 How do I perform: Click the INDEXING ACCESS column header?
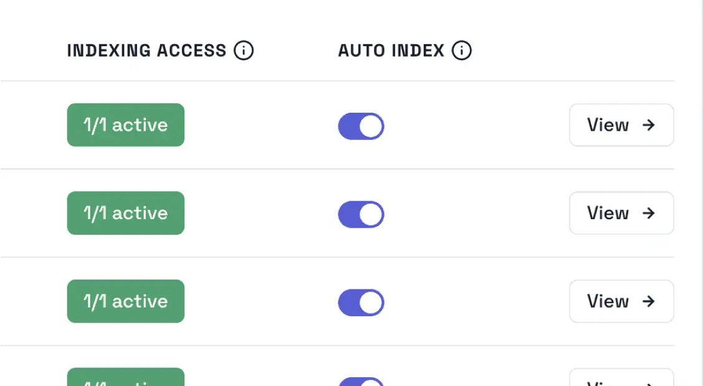[148, 50]
